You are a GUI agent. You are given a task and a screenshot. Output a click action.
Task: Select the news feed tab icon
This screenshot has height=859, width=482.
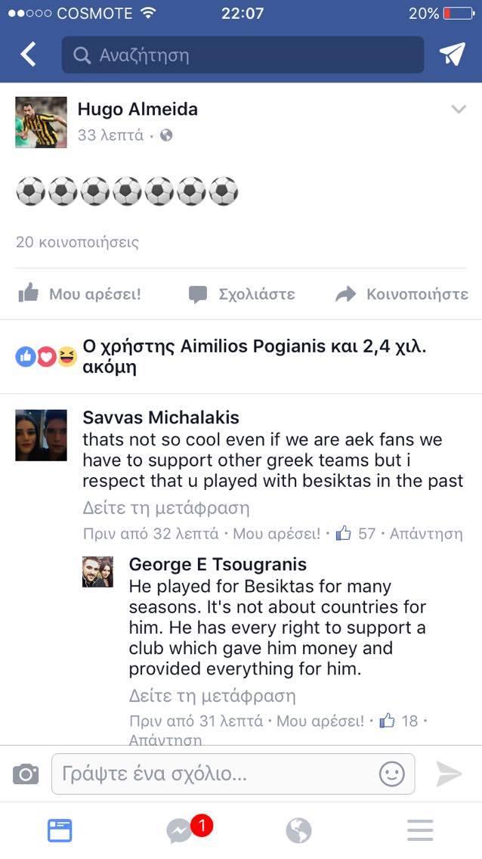click(x=60, y=830)
